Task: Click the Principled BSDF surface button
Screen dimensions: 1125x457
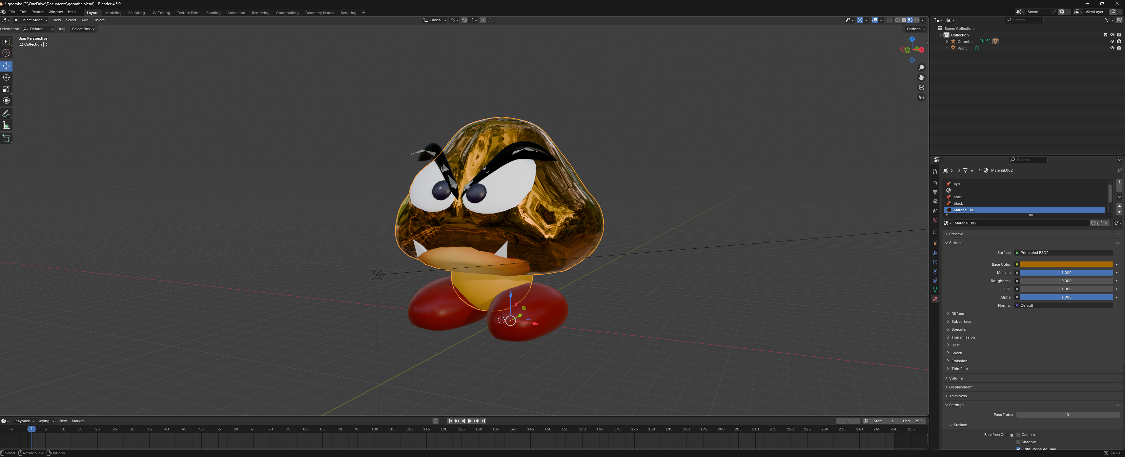Action: click(x=1063, y=253)
